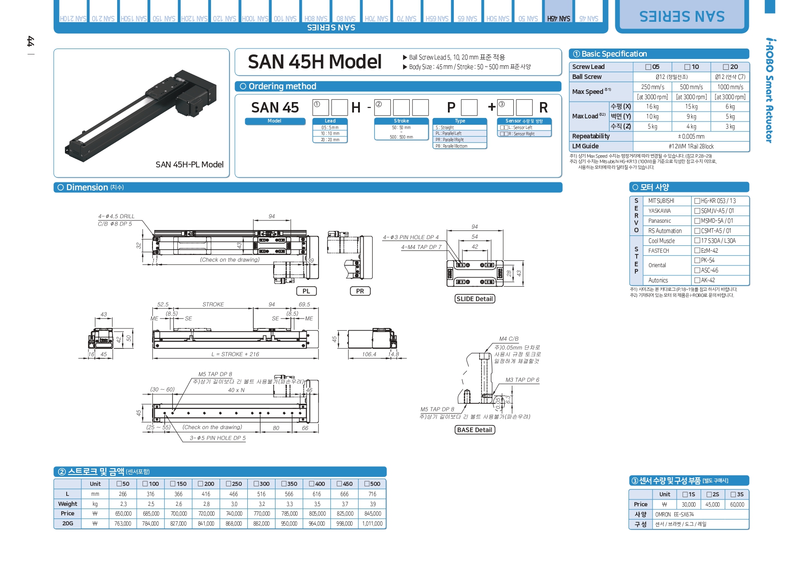The width and height of the screenshot is (796, 563).
Task: Check the 20 screw lead checkbox
Action: tap(726, 67)
